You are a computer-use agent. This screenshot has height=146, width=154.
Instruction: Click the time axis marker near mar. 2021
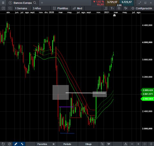coord(115,15)
